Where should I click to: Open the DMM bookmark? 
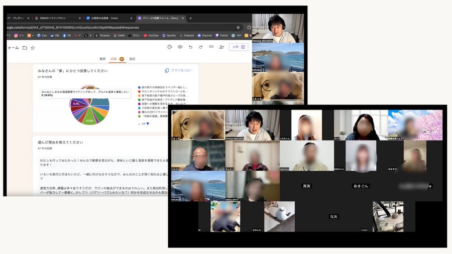tap(119, 36)
